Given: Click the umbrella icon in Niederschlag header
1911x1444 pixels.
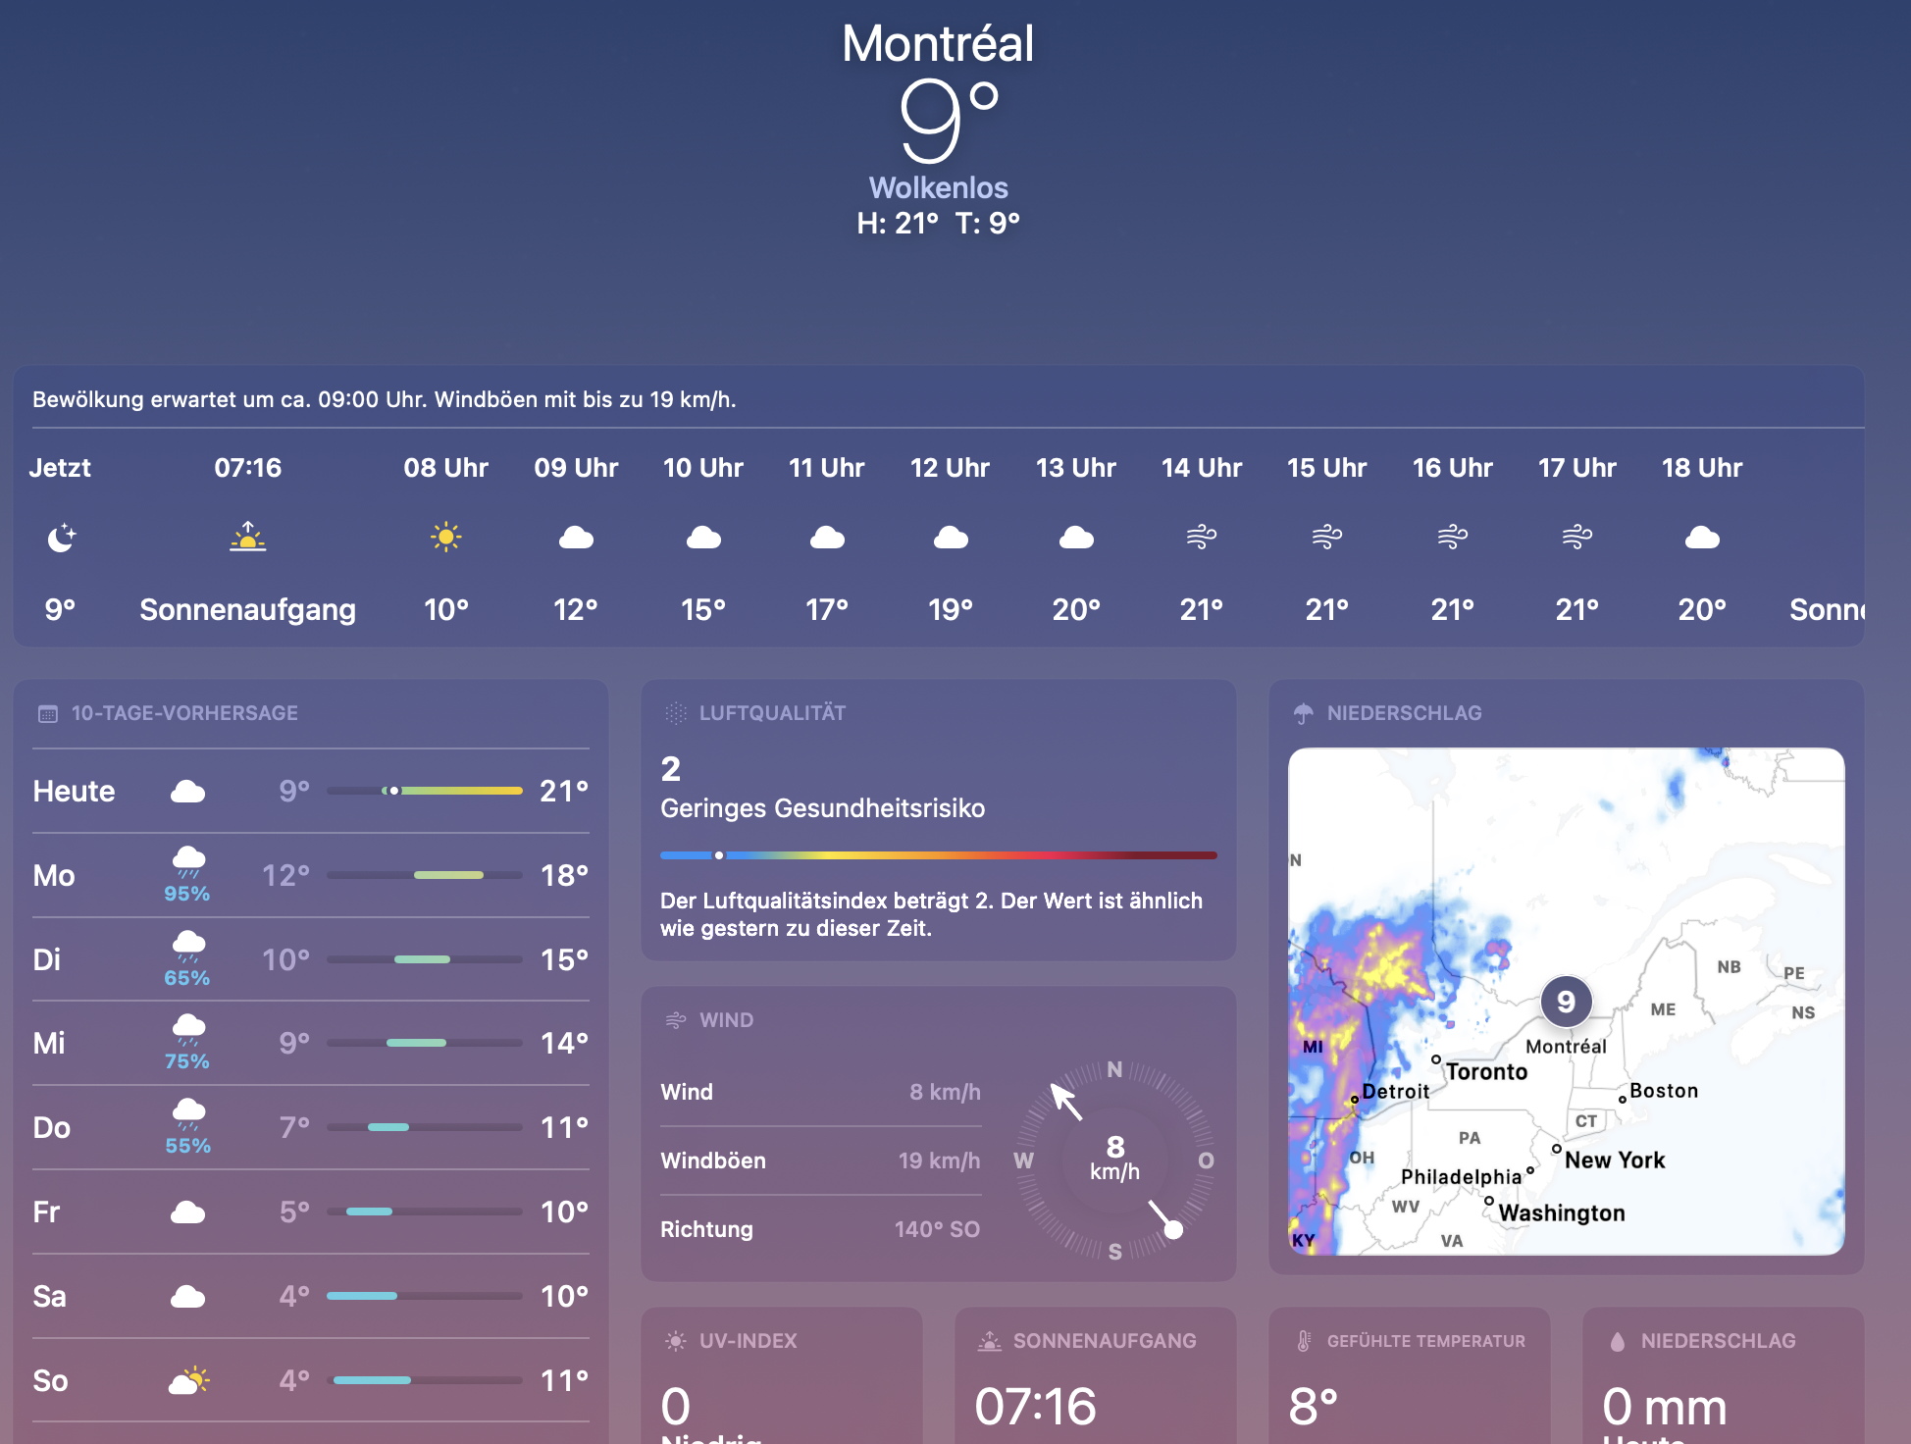Looking at the screenshot, I should (x=1303, y=713).
